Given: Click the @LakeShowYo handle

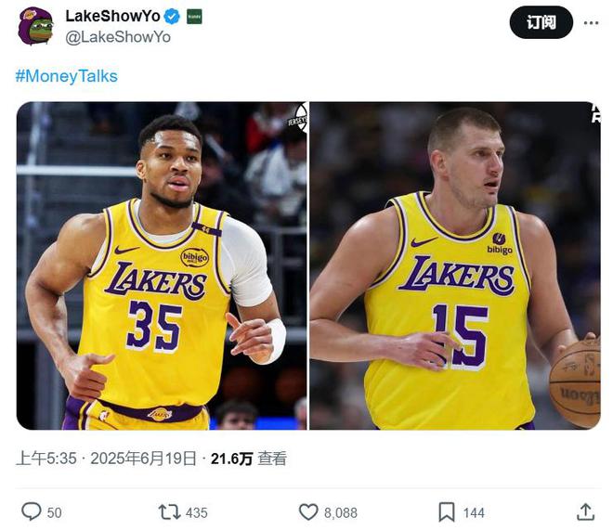Looking at the screenshot, I should click(x=118, y=36).
